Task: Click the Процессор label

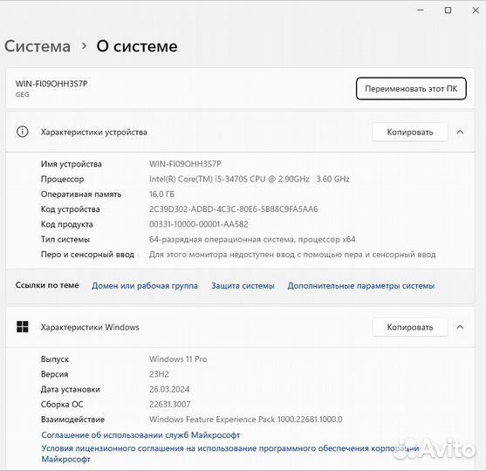Action: [62, 179]
